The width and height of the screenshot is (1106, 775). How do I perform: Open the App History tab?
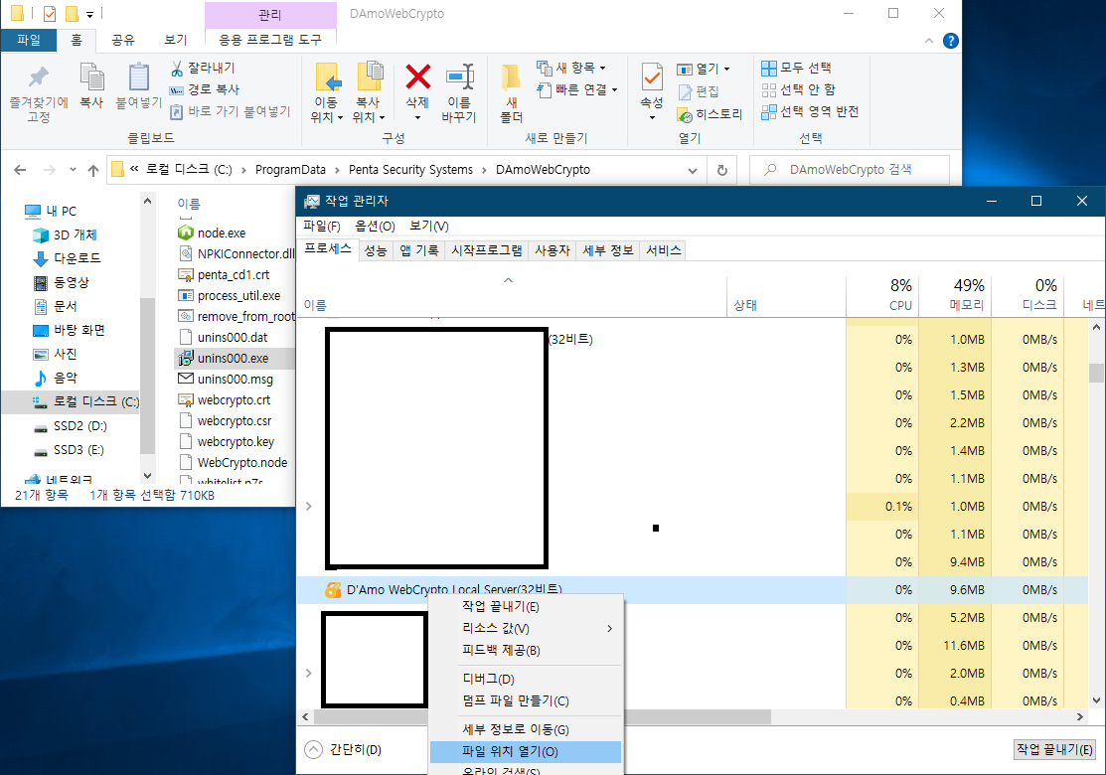coord(419,250)
